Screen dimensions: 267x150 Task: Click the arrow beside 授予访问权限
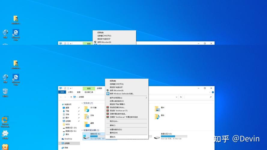point(146,98)
